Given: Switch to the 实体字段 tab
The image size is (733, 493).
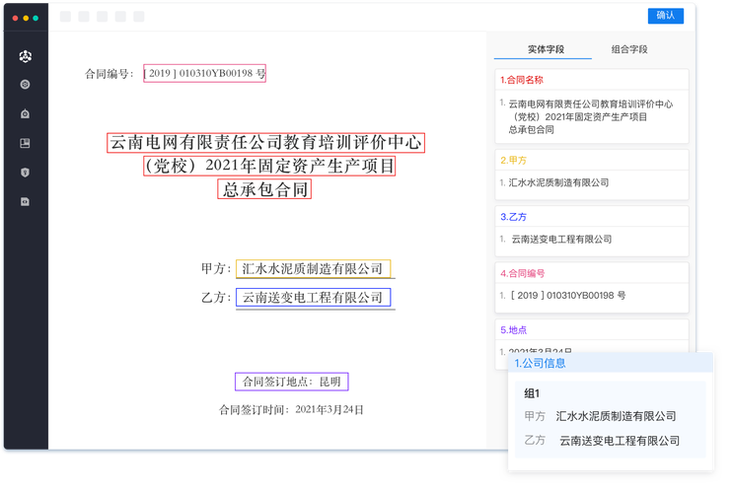Looking at the screenshot, I should pos(546,49).
